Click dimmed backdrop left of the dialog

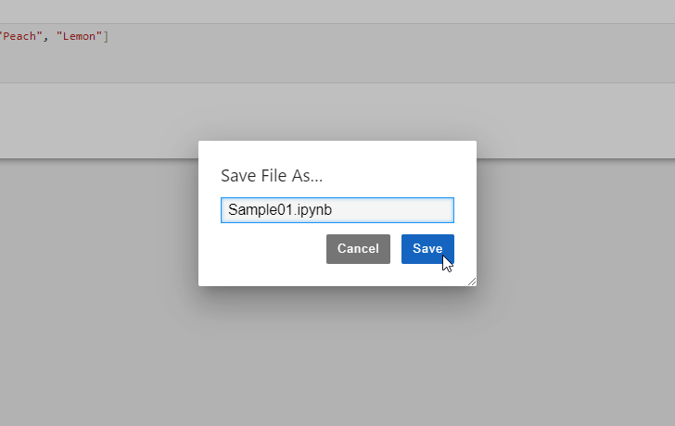(x=99, y=258)
